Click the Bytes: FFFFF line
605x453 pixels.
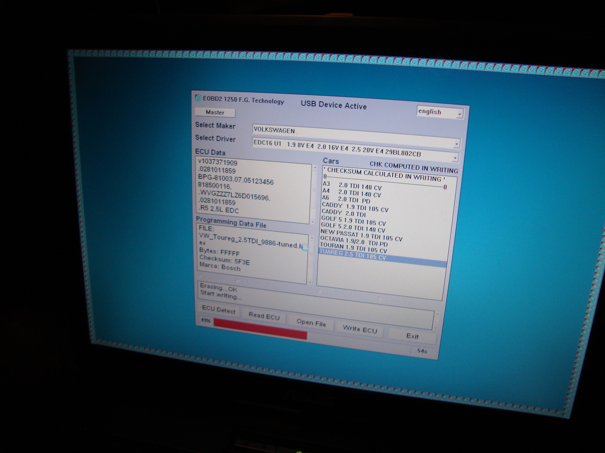(219, 252)
